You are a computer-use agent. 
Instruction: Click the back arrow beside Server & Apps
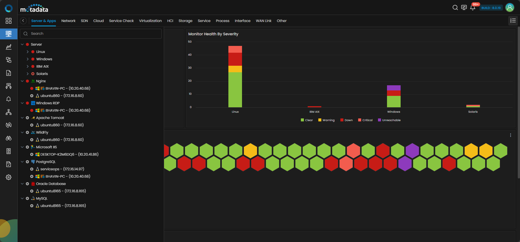tap(23, 21)
